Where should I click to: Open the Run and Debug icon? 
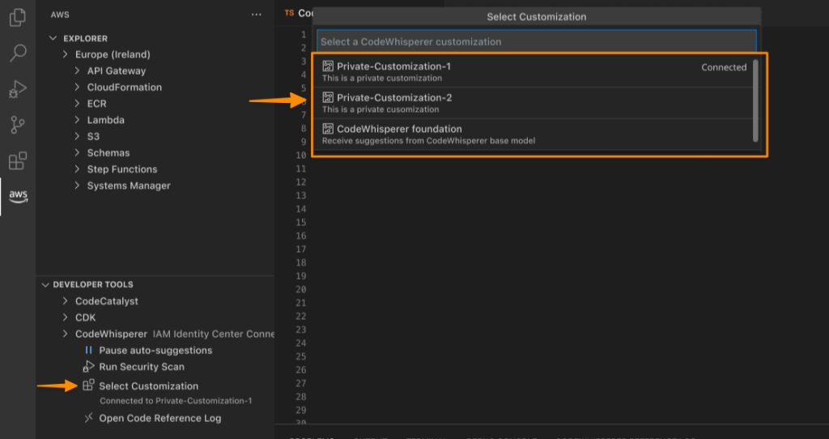(x=18, y=89)
